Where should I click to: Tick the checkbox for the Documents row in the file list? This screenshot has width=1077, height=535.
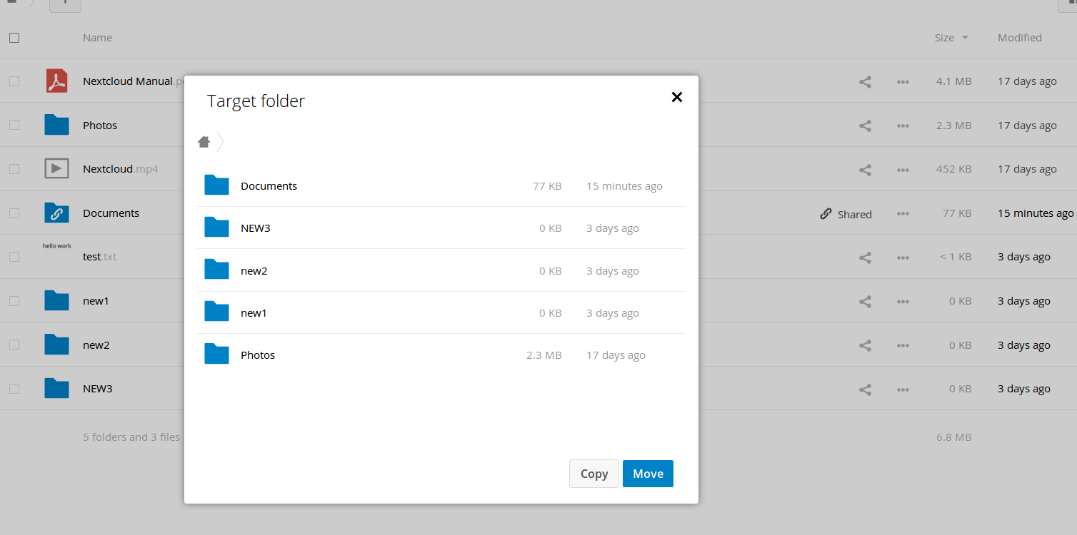coord(14,213)
